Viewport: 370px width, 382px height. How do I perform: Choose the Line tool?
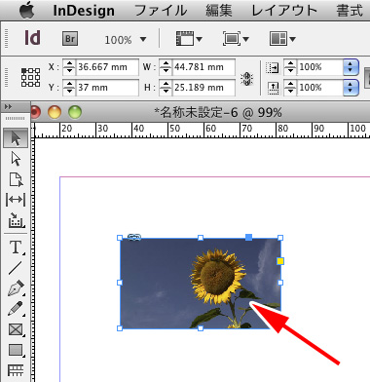tap(16, 268)
